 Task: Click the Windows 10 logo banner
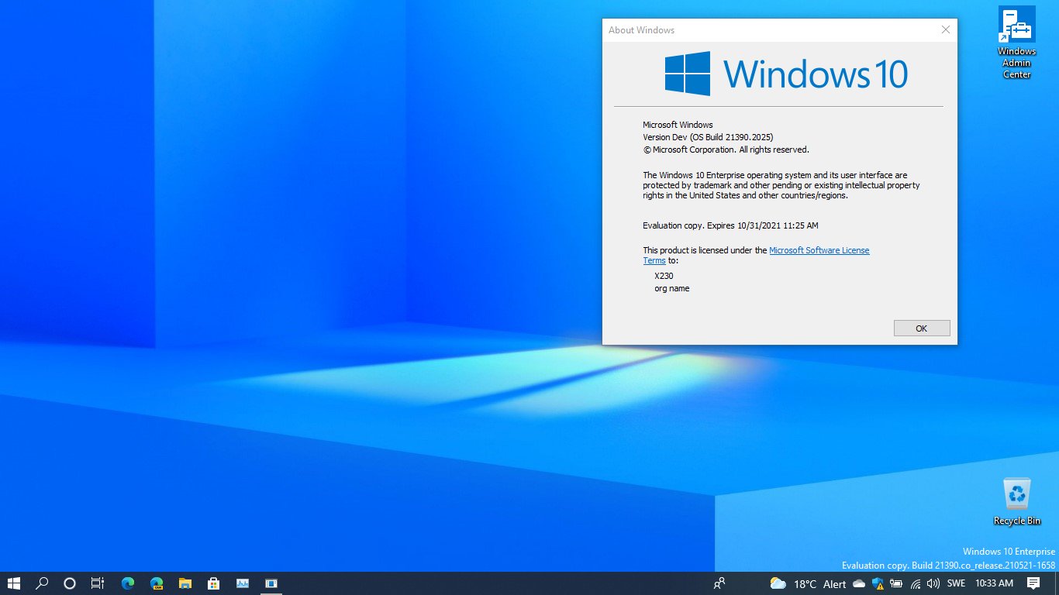click(x=786, y=74)
